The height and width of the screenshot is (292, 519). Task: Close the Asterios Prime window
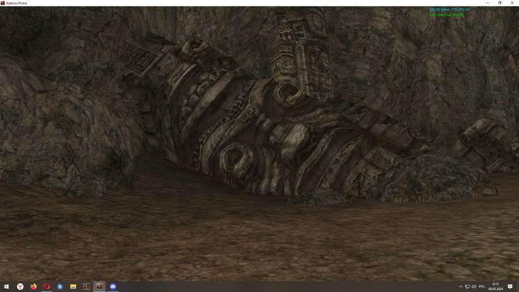click(512, 3)
